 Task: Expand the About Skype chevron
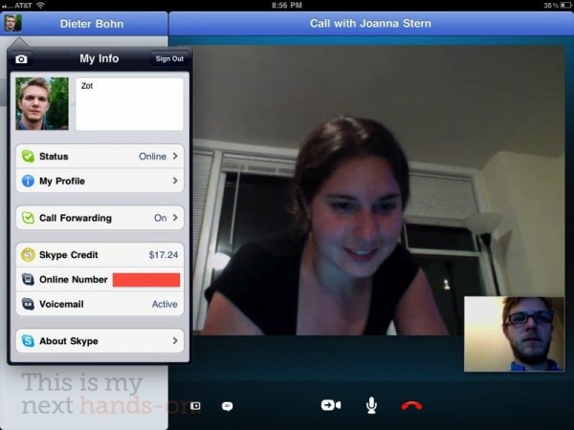coord(175,341)
